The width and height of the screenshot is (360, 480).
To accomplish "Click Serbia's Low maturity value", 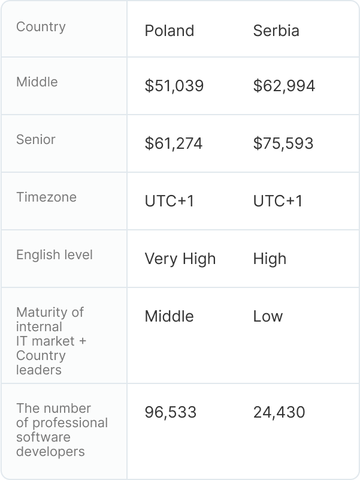I will pyautogui.click(x=268, y=316).
